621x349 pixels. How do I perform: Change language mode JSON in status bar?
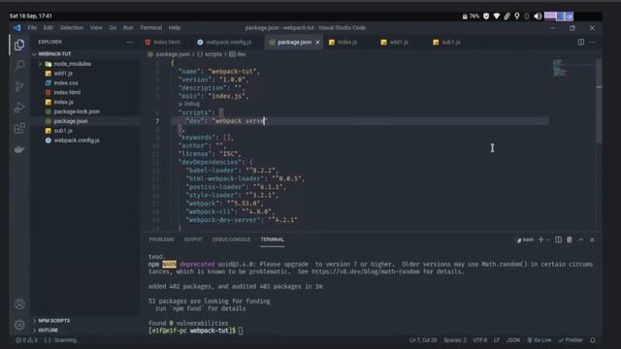tap(513, 340)
